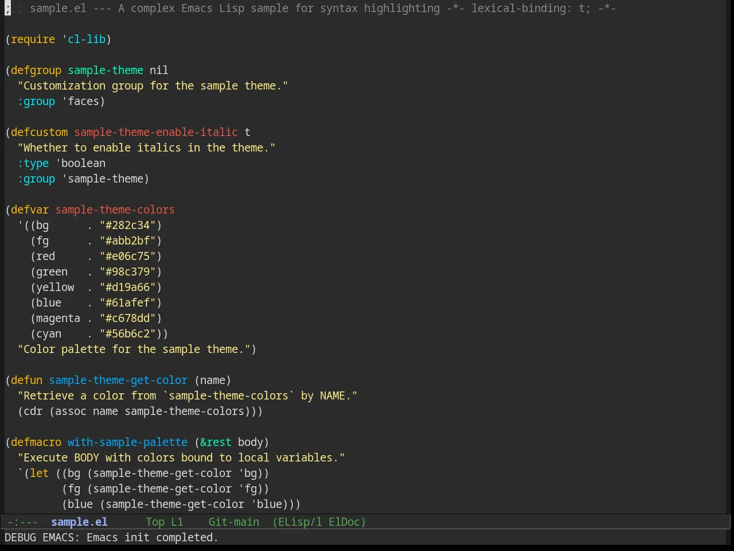The height and width of the screenshot is (551, 734).
Task: Click the 'green' key in the alist
Action: point(52,271)
